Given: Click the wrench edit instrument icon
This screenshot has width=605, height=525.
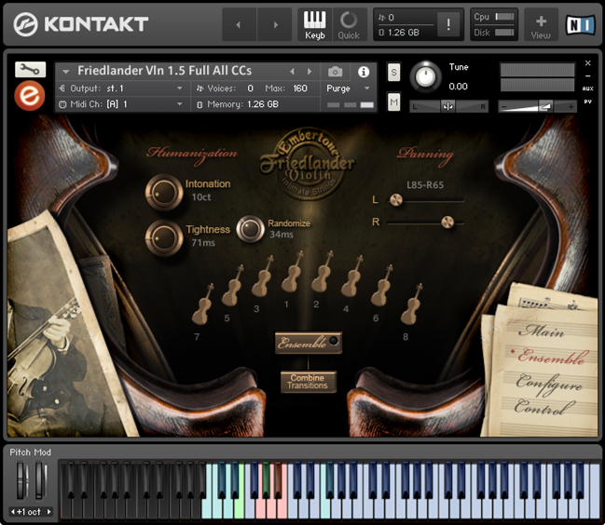Looking at the screenshot, I should (x=30, y=70).
